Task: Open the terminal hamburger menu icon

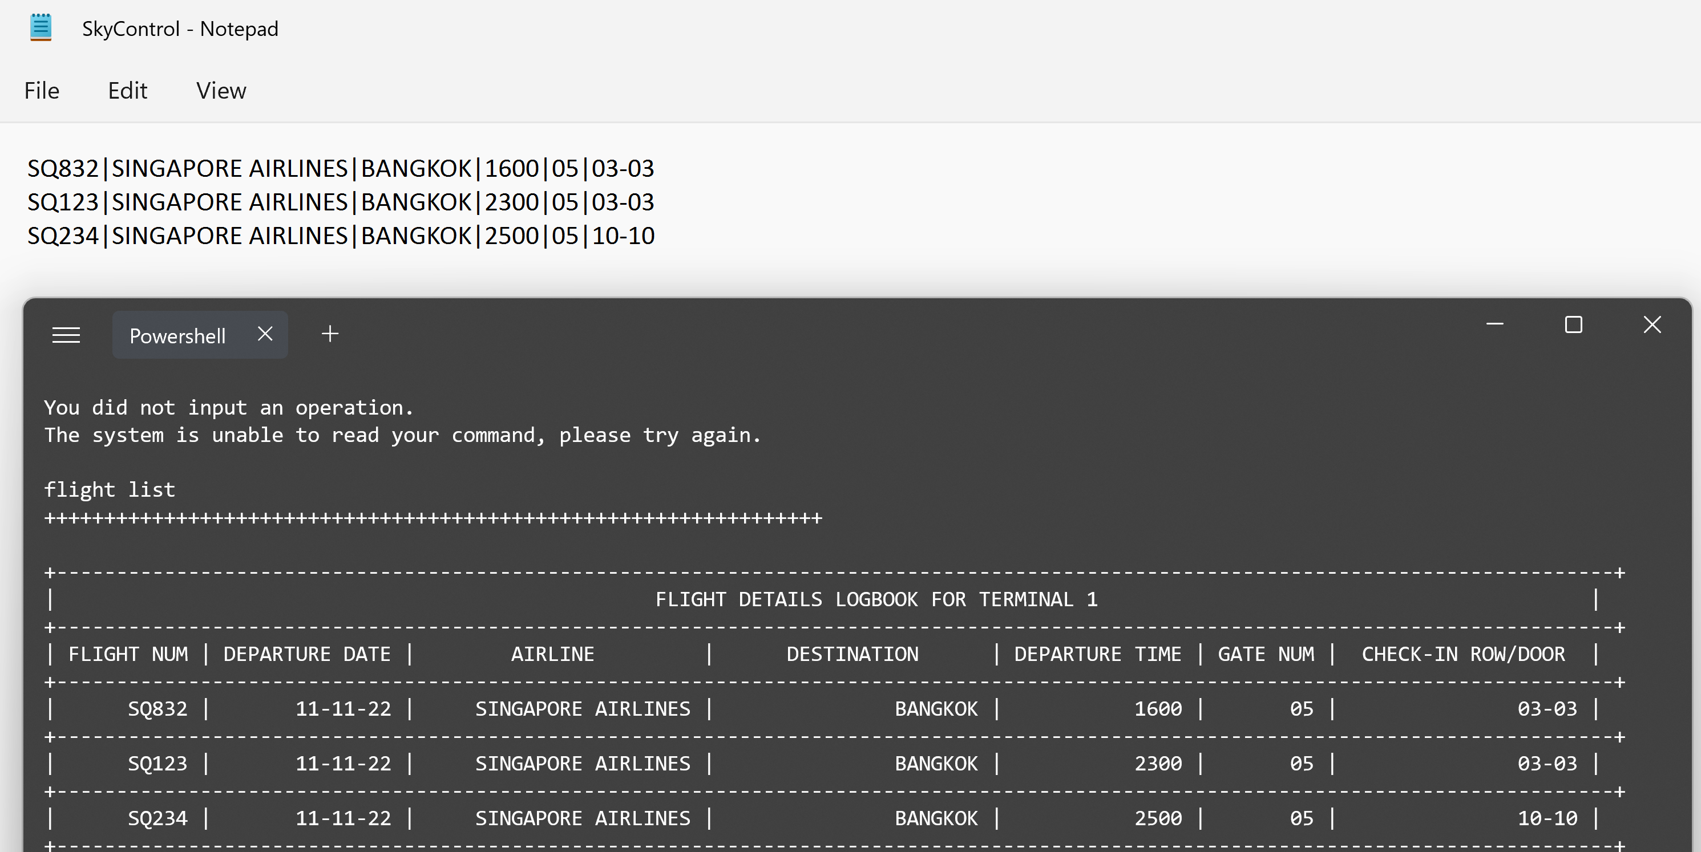Action: pos(66,335)
